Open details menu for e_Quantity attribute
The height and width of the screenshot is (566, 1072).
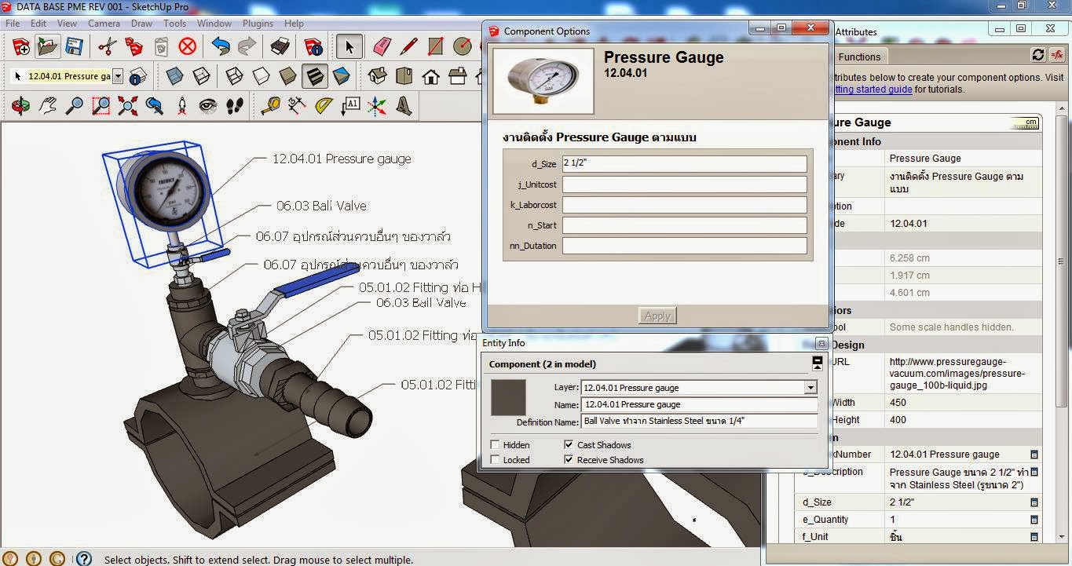[x=1034, y=520]
